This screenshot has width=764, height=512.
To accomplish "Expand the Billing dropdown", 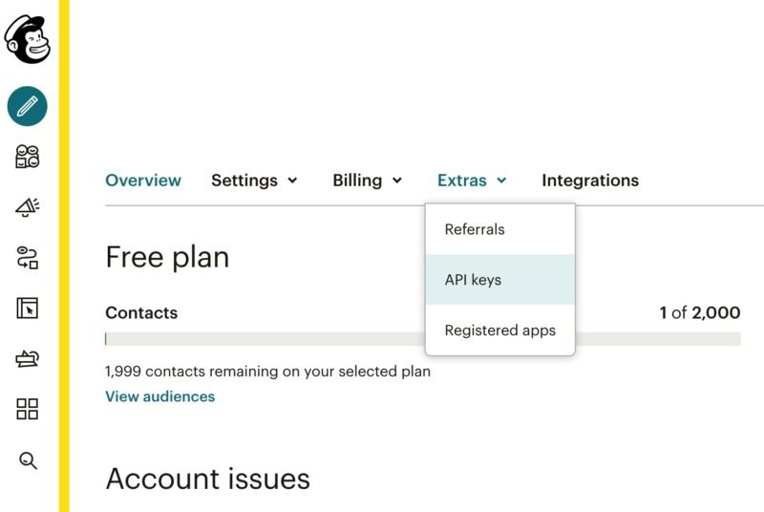I will (x=367, y=181).
